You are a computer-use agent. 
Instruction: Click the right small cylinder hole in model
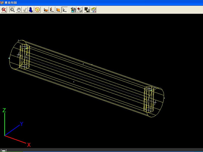tap(149, 100)
